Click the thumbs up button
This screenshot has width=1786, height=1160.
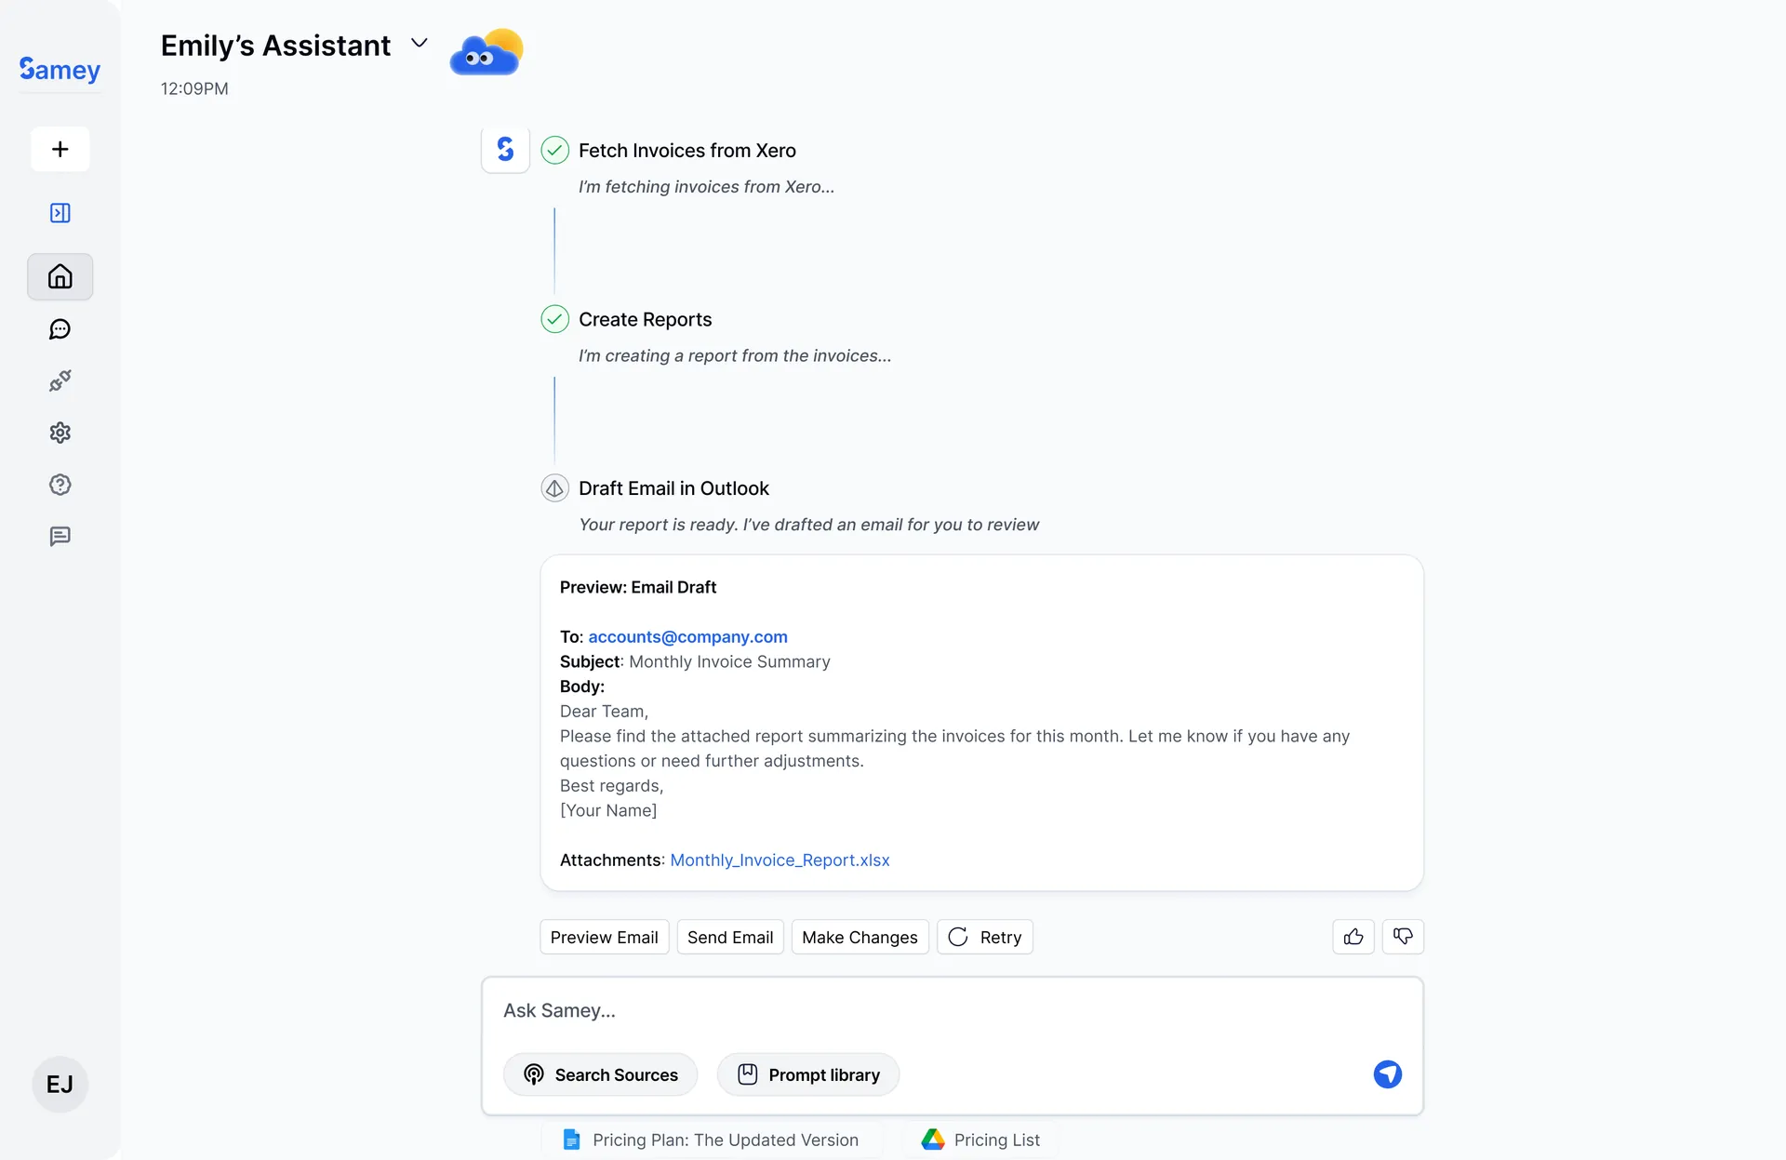coord(1353,937)
